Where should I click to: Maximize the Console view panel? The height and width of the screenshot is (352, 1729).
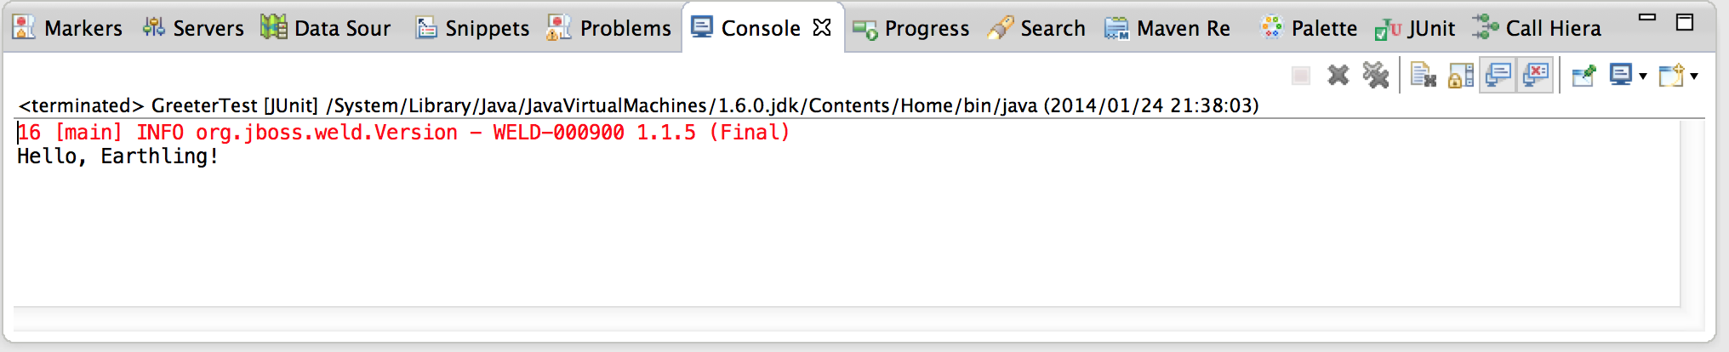coord(1685,22)
